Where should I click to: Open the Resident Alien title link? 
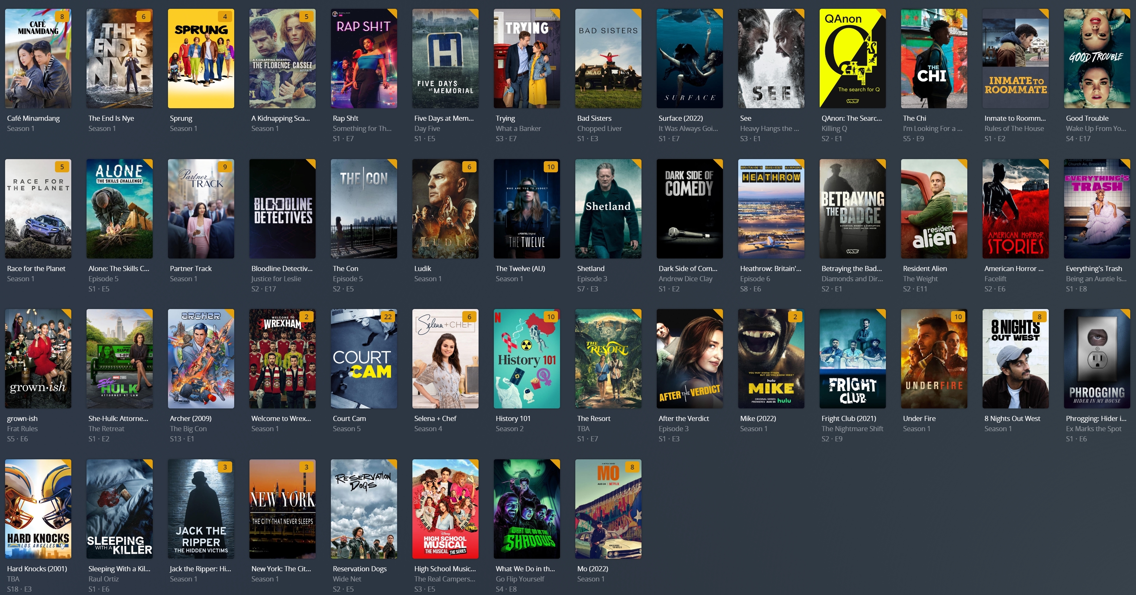tap(925, 268)
